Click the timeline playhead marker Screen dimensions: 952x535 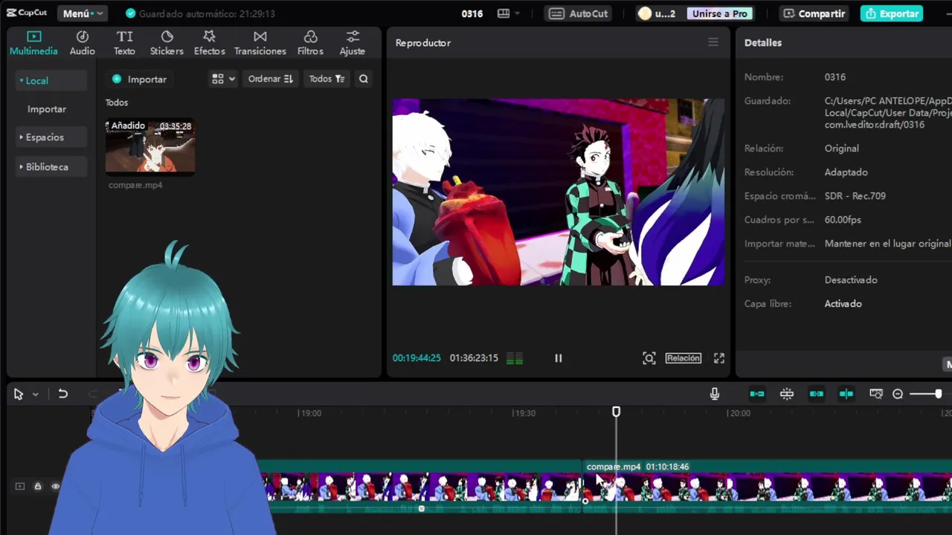[616, 412]
